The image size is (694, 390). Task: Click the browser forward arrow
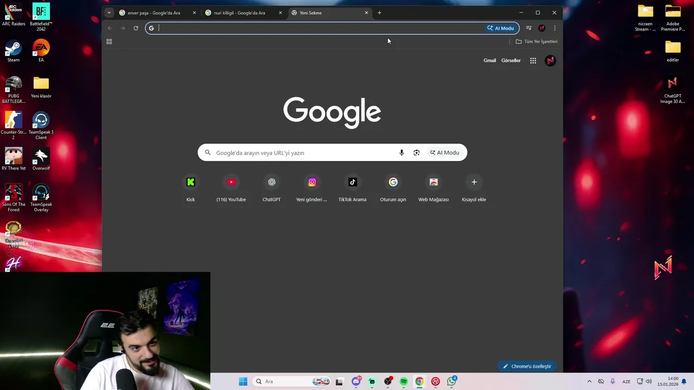(x=123, y=28)
